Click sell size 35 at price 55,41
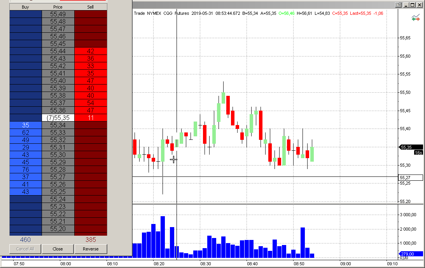This screenshot has height=268, width=425. [x=91, y=73]
